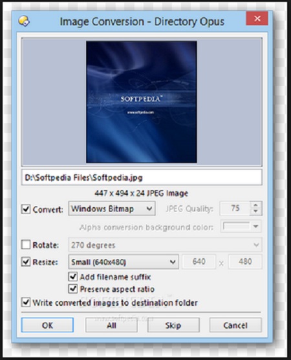Decrease JPEG Quality with down arrow
291x360 pixels.
[256, 212]
